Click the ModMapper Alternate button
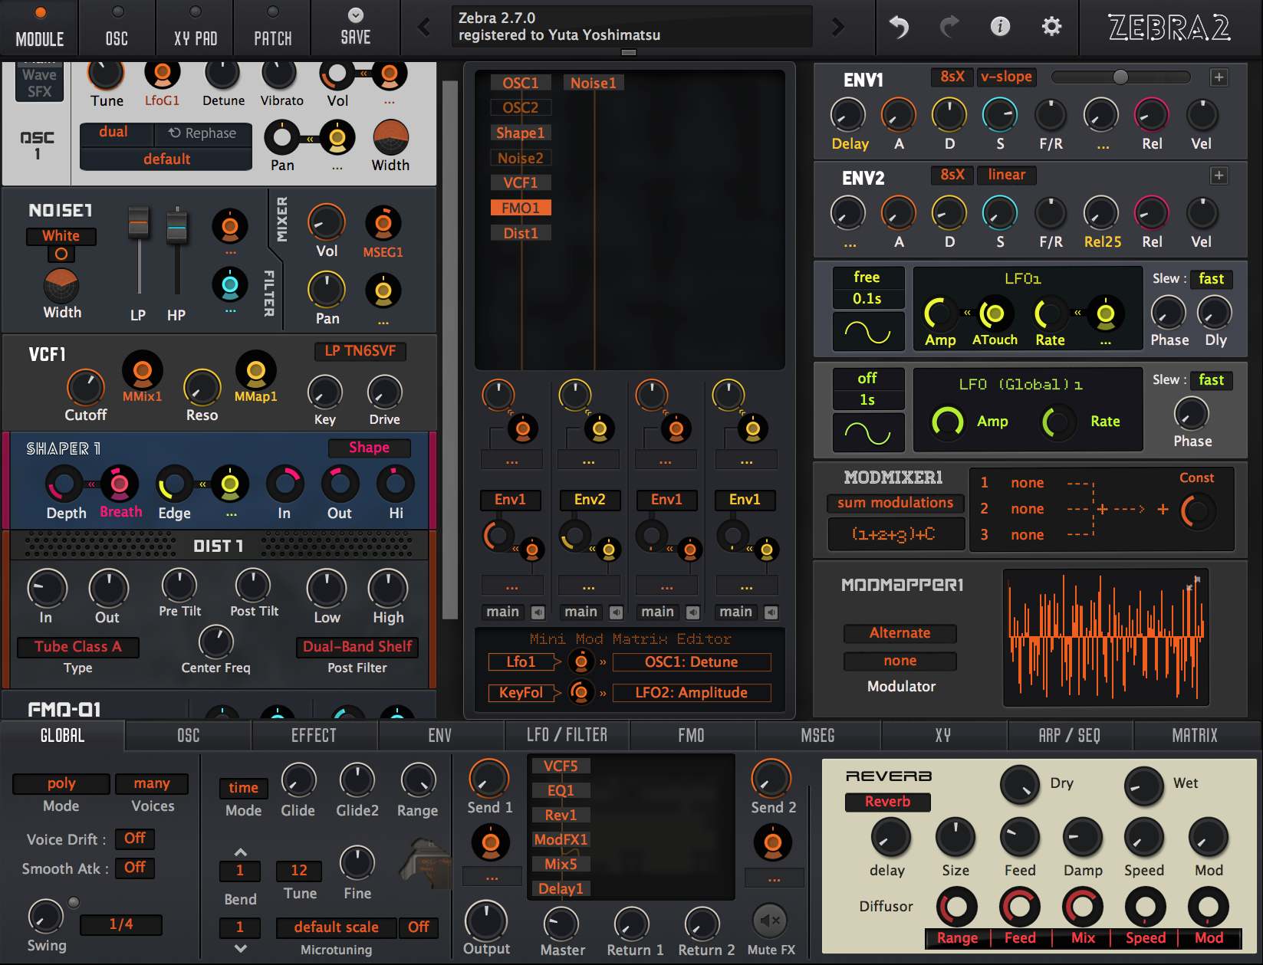This screenshot has width=1263, height=965. [x=900, y=633]
